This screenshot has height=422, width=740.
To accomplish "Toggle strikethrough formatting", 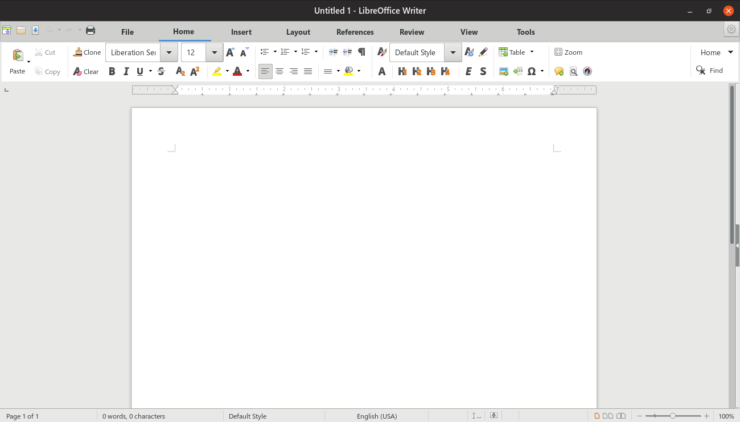I will [x=161, y=72].
